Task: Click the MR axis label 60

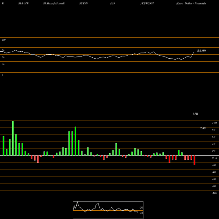Action: click(214, 137)
